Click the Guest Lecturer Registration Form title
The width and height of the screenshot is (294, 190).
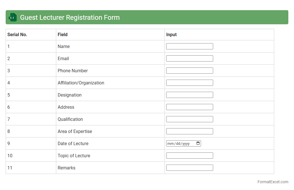click(x=70, y=18)
